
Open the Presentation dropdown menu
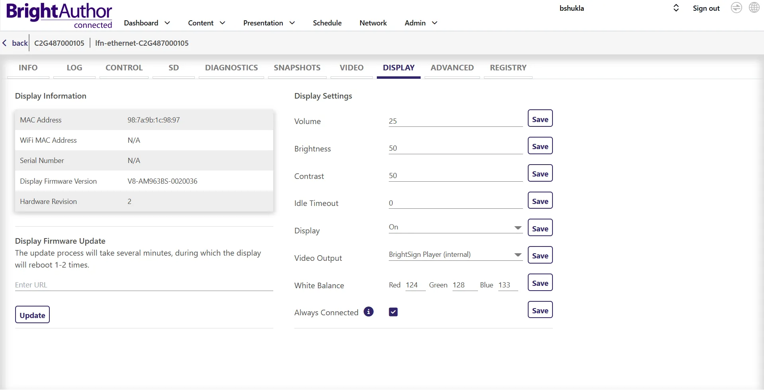coord(269,23)
